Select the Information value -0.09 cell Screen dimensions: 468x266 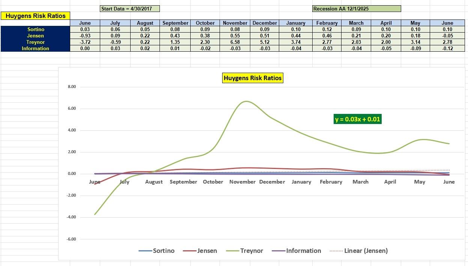(x=415, y=48)
